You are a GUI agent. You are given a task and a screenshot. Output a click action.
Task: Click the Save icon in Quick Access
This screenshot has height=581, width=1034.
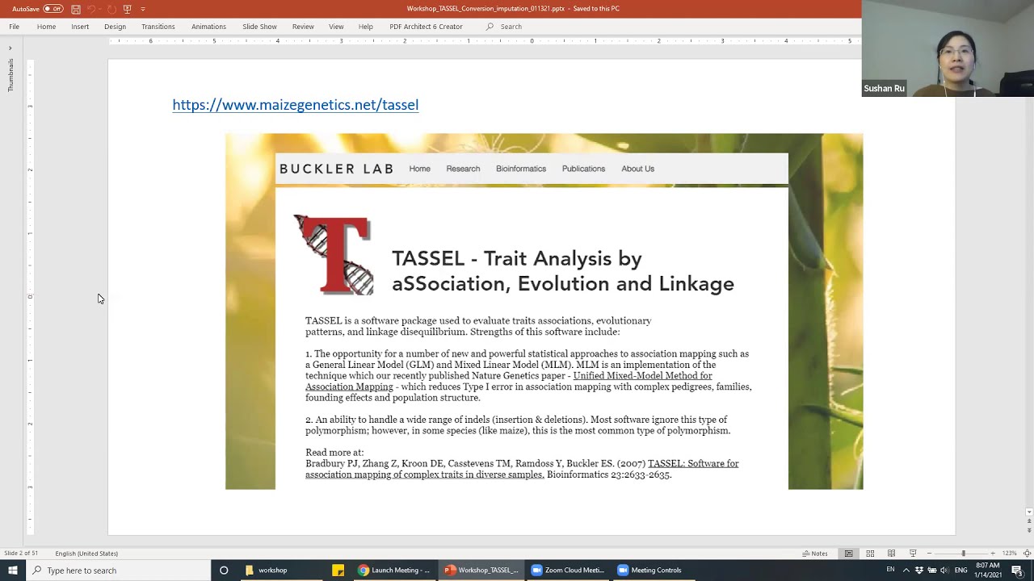(76, 9)
